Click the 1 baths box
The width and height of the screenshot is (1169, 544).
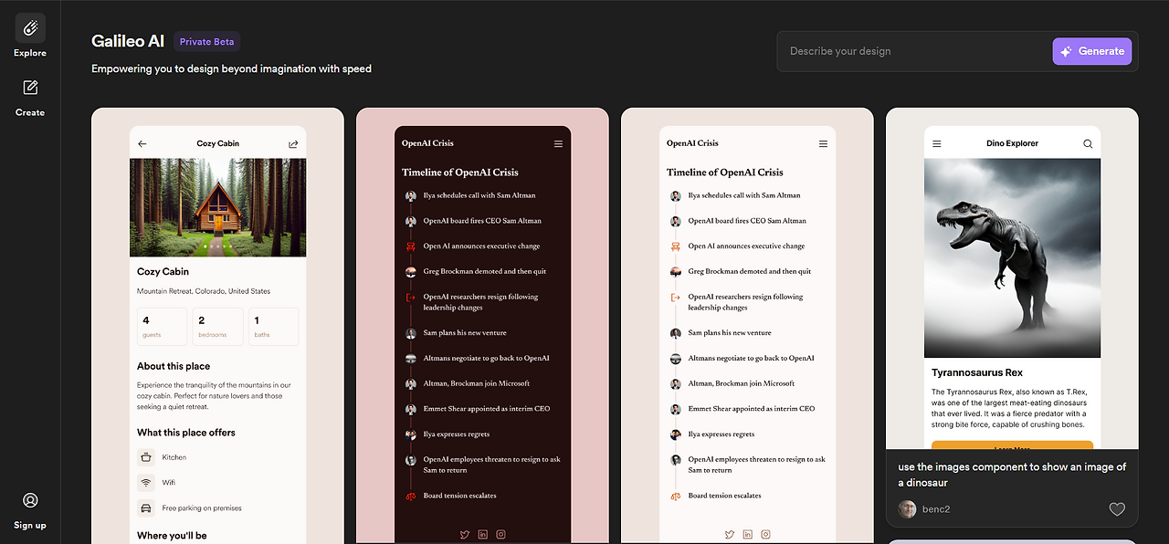[274, 327]
